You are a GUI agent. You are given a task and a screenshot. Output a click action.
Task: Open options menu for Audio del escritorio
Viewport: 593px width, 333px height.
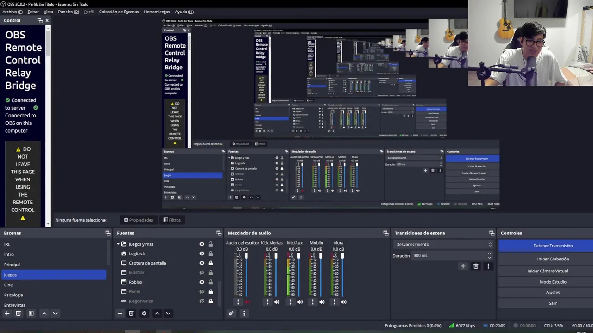coord(238,302)
